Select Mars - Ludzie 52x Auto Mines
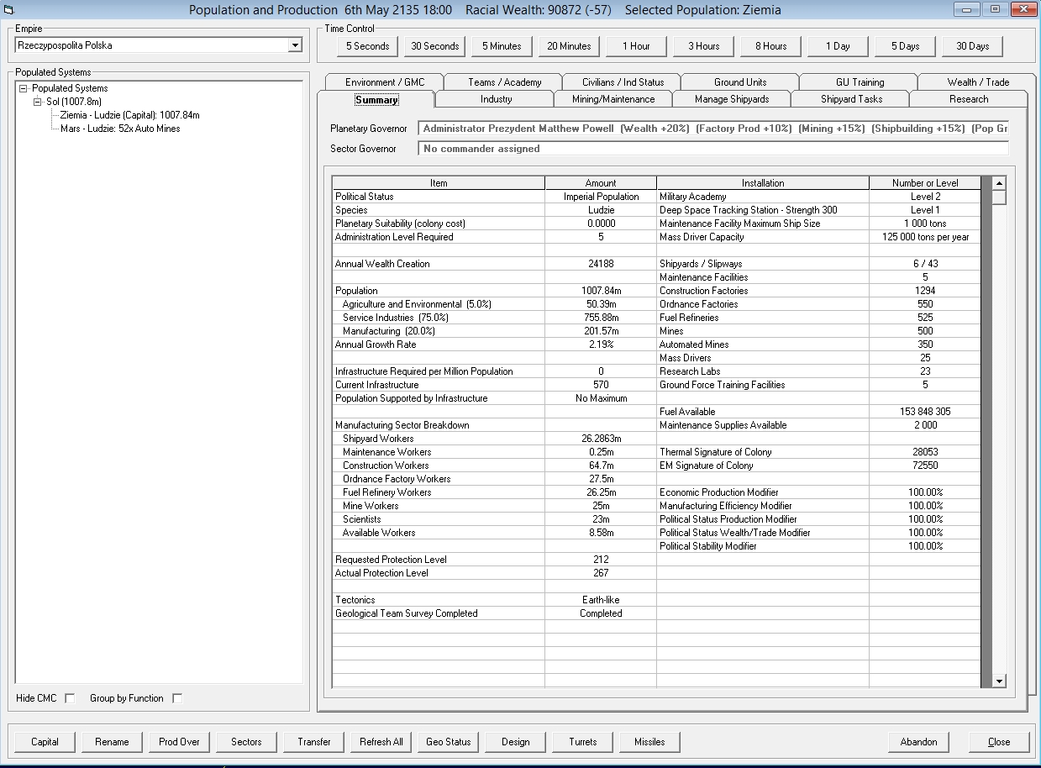 tap(120, 129)
